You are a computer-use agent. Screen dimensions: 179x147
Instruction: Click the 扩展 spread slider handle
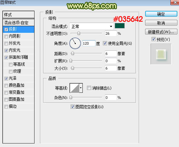point(71,61)
